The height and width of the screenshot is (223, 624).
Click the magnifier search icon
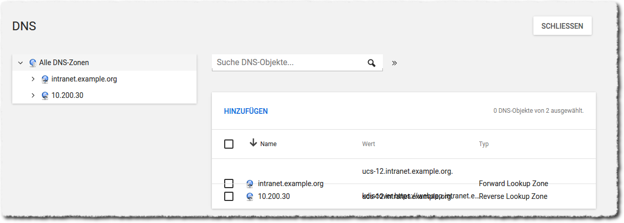372,63
